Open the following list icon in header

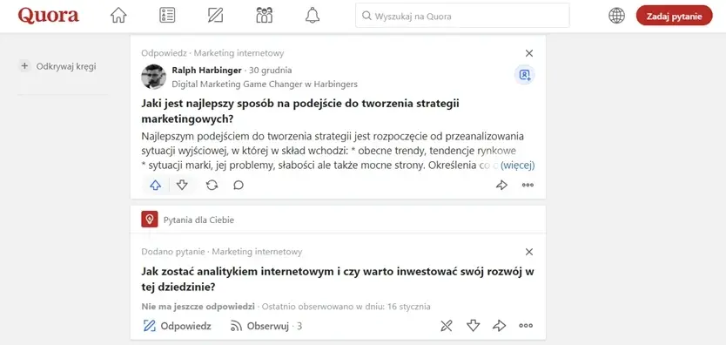coord(166,16)
